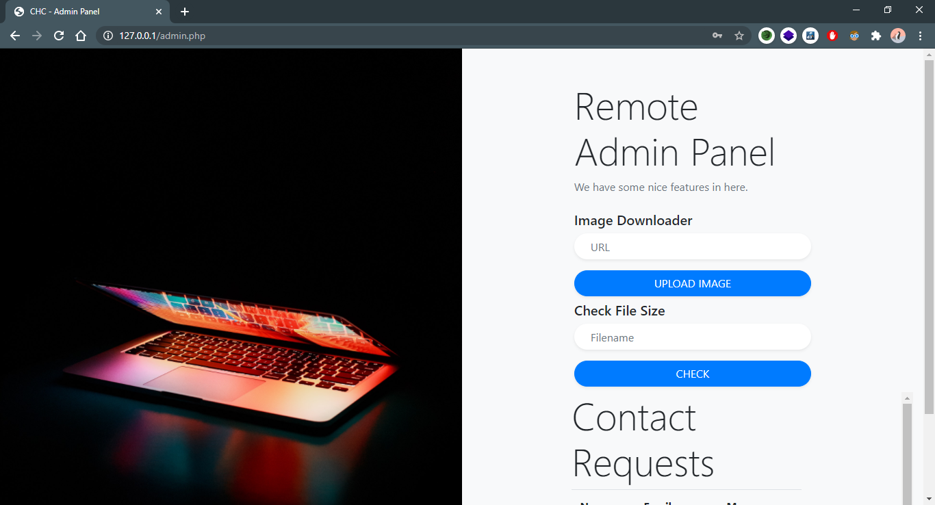The image size is (935, 505).
Task: Click the Remote Admin Panel heading
Action: click(x=675, y=129)
